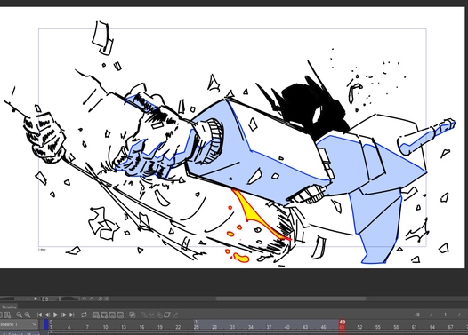Screen dimensions: 468x335
Task: Rotate canvas left
Action: [x=84, y=299]
